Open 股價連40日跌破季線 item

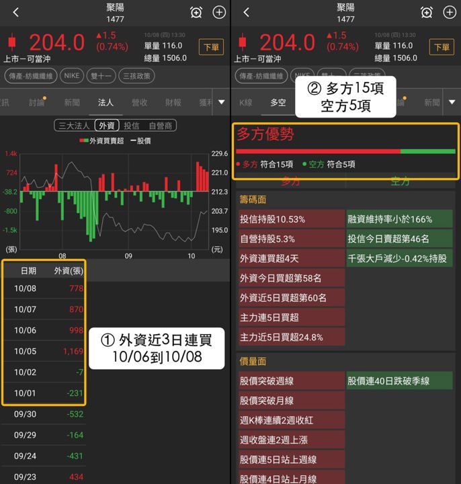click(399, 381)
